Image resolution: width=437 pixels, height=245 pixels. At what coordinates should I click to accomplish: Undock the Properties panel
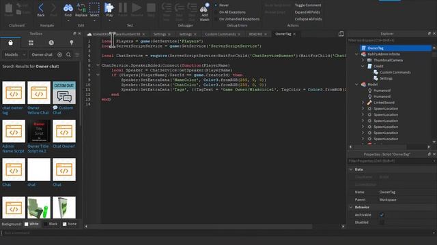click(x=429, y=154)
